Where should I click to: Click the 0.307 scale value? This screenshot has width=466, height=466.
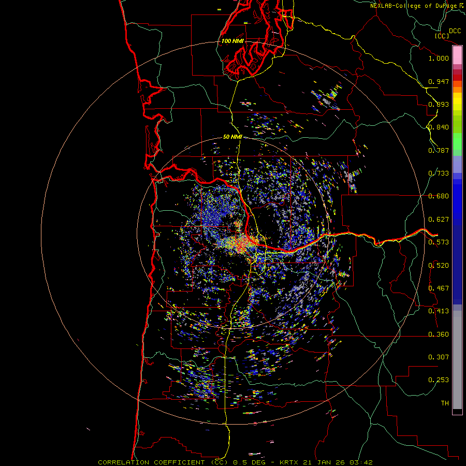click(x=439, y=357)
